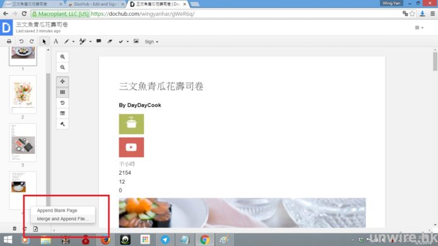Click the delete page trash icon
This screenshot has width=438, height=246.
(x=15, y=229)
